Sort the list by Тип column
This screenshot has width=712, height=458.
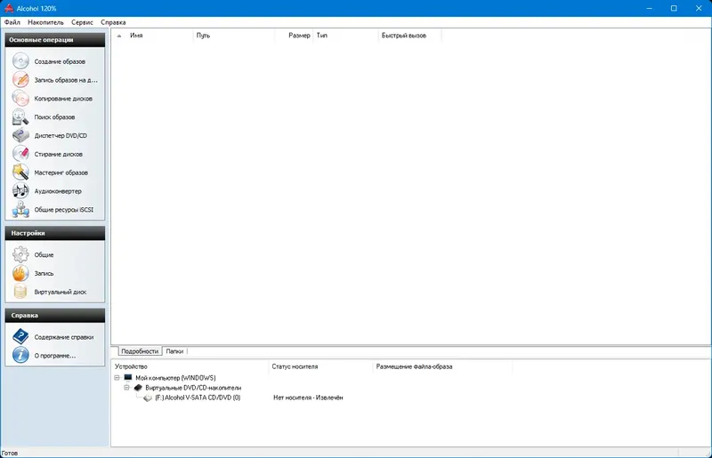coord(345,36)
